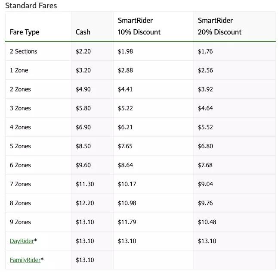The image size is (278, 272).
Task: Click the $8.64 6 Zones discount fare
Action: tap(125, 165)
